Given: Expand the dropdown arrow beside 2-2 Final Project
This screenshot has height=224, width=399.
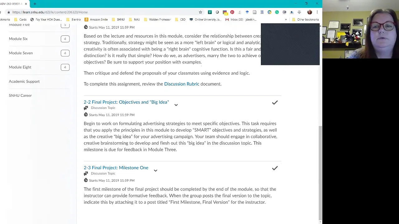Looking at the screenshot, I should pyautogui.click(x=176, y=105).
